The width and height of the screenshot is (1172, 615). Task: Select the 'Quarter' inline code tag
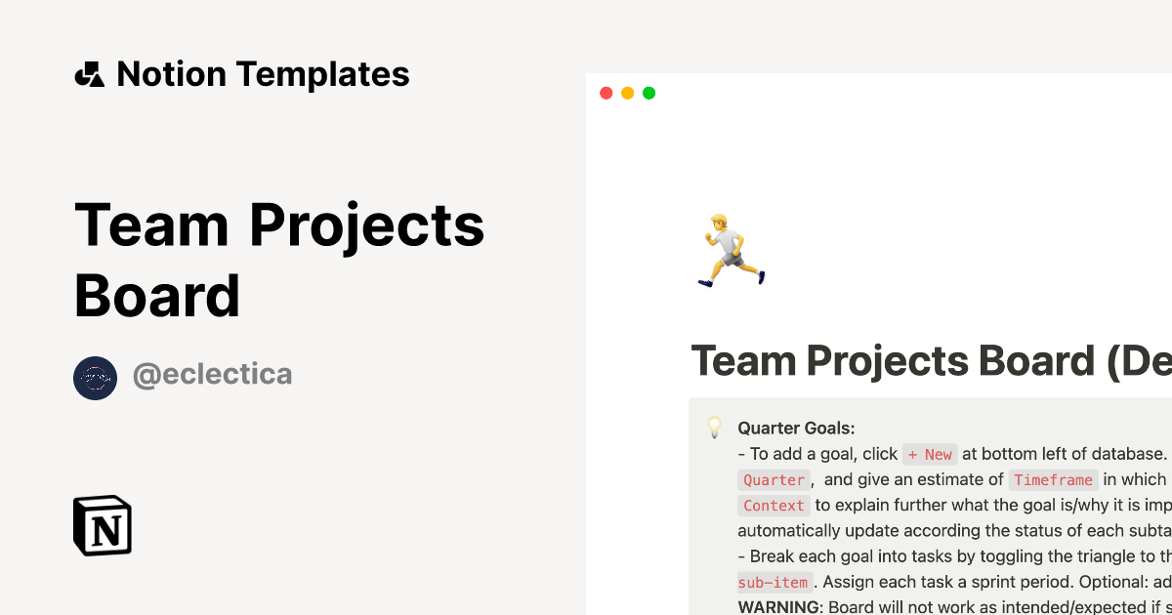coord(774,479)
